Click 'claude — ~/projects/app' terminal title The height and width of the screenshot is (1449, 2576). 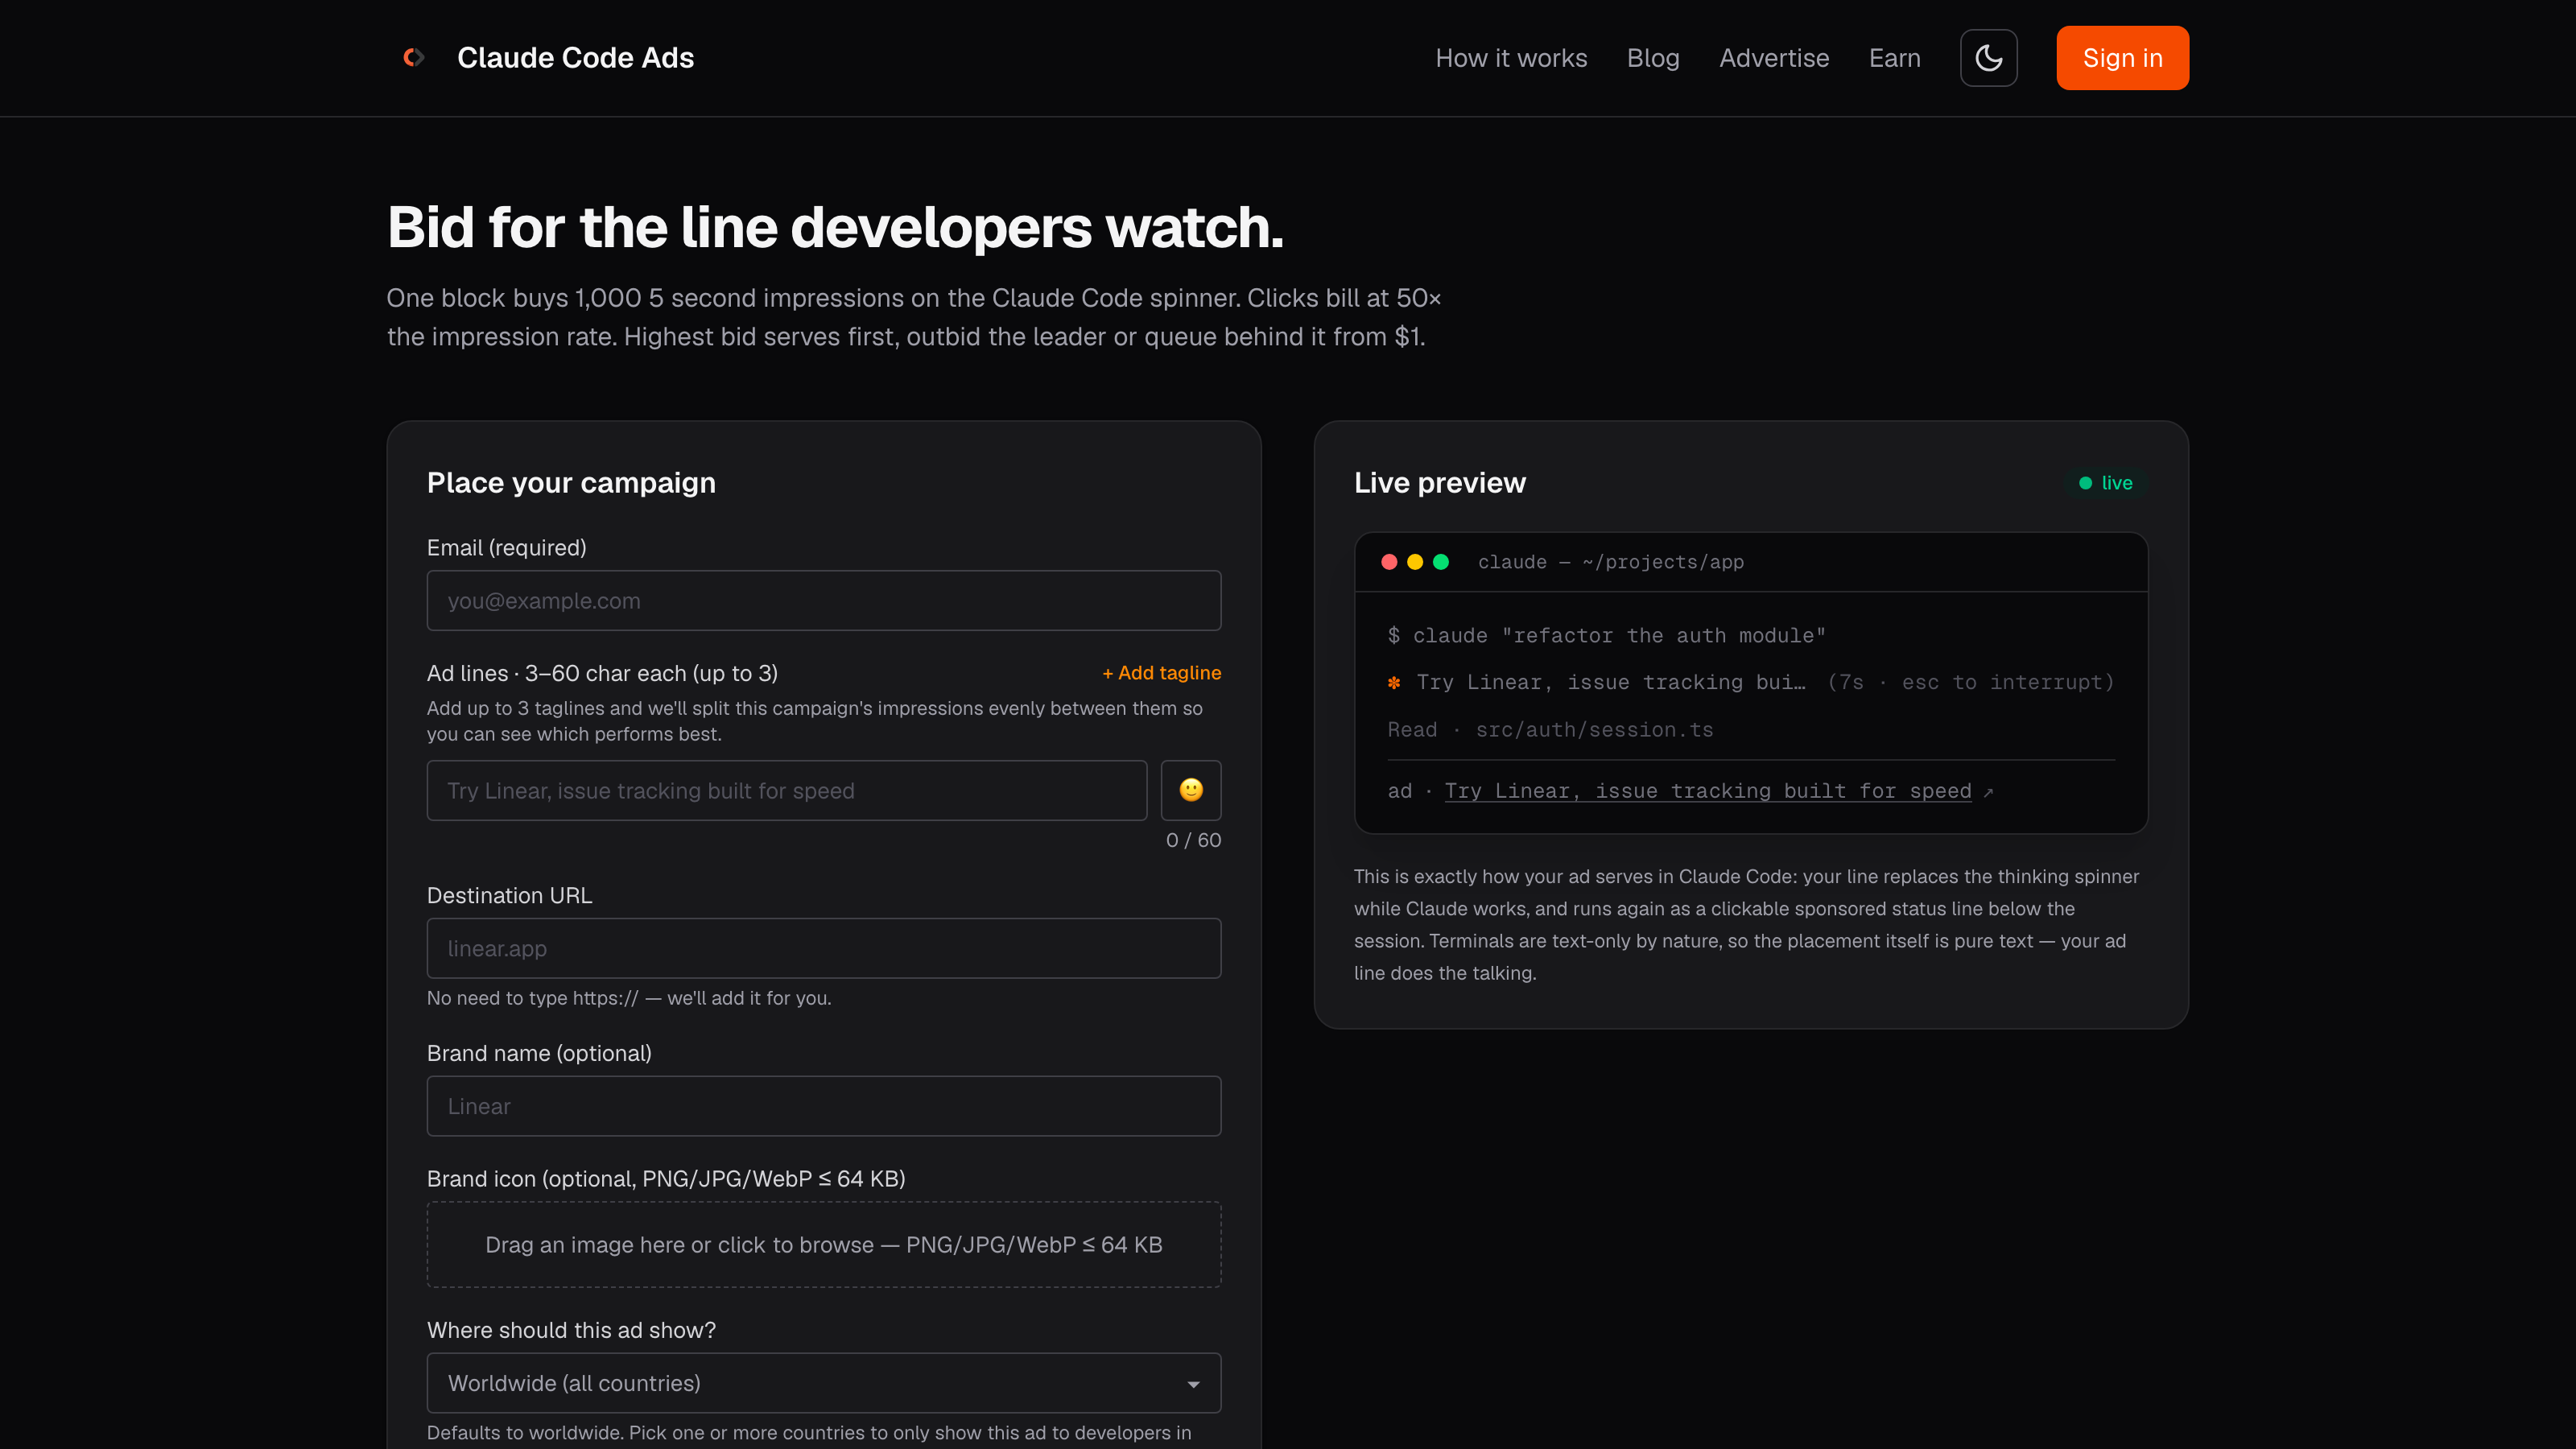click(x=1610, y=562)
